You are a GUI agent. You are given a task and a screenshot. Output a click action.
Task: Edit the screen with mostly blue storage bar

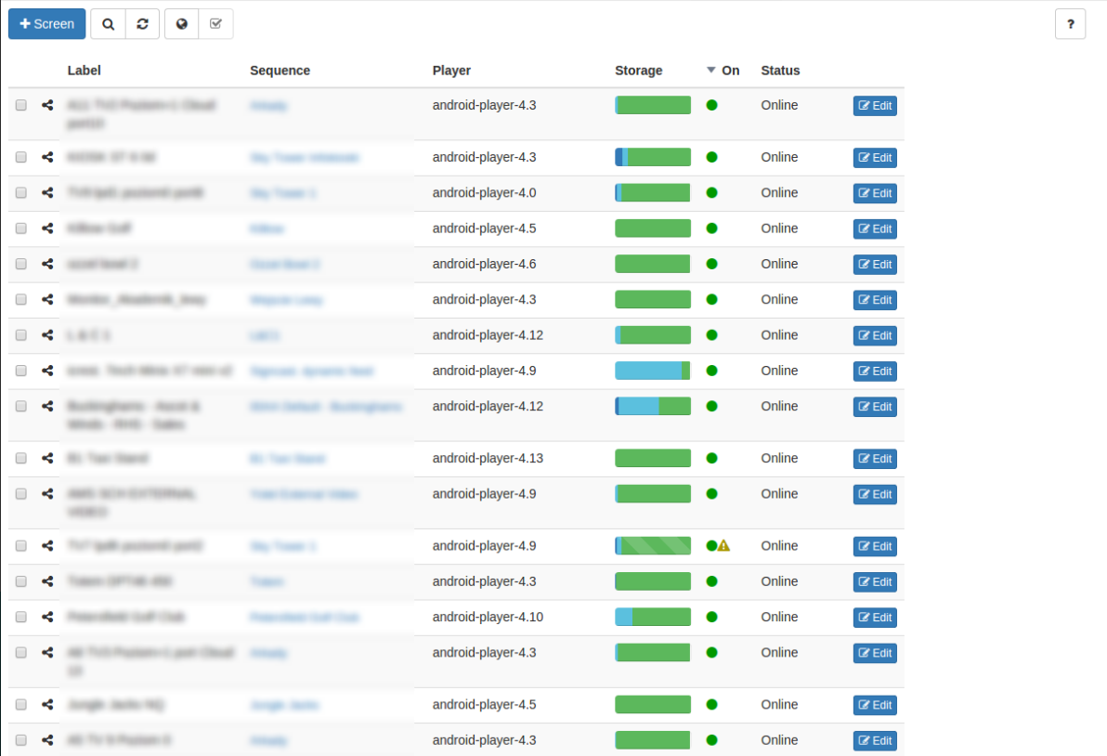point(875,371)
